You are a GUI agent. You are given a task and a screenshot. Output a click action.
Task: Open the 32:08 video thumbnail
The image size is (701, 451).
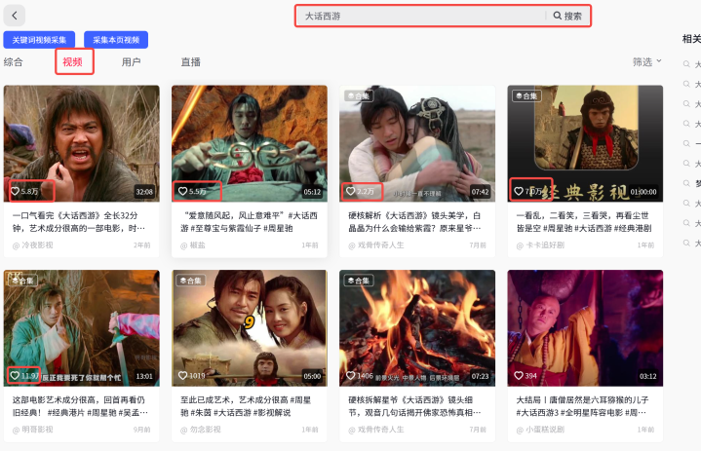[x=81, y=143]
